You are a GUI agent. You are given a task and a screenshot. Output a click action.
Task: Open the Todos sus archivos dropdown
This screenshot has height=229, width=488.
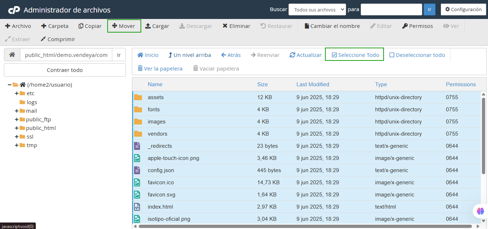point(317,10)
